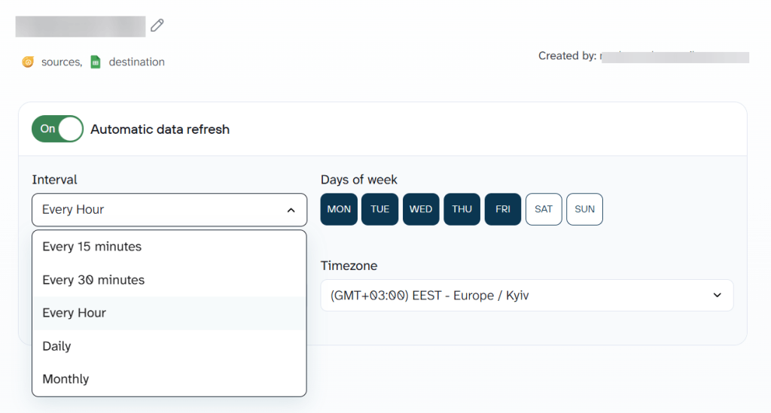Select the Every Hour option in list

(x=75, y=313)
